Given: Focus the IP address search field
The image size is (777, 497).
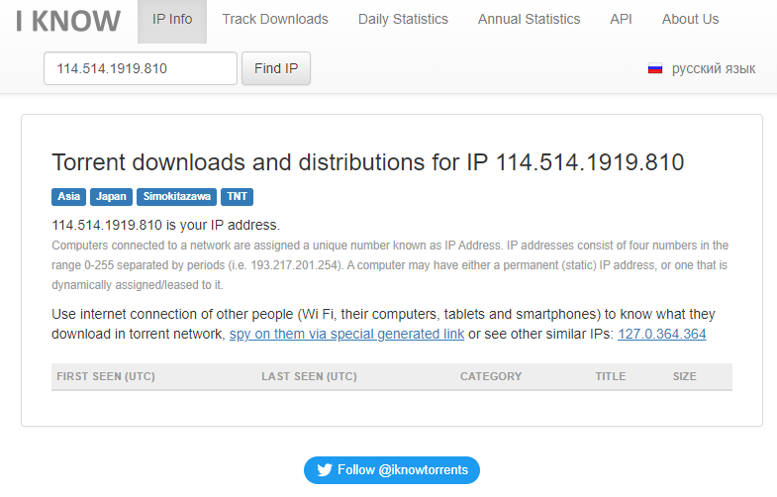Looking at the screenshot, I should click(x=141, y=68).
